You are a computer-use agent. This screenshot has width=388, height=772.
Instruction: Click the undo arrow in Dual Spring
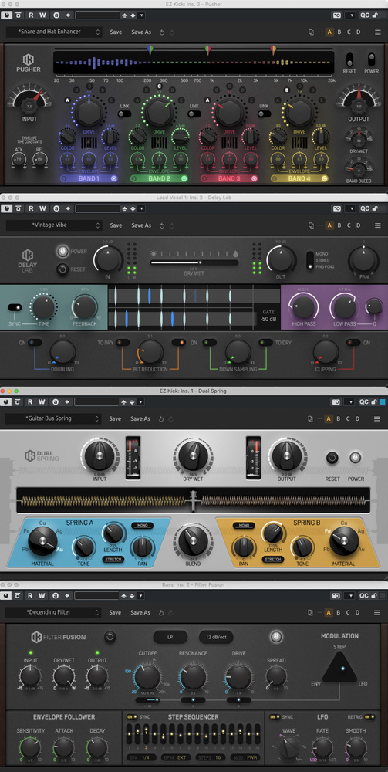[x=160, y=419]
